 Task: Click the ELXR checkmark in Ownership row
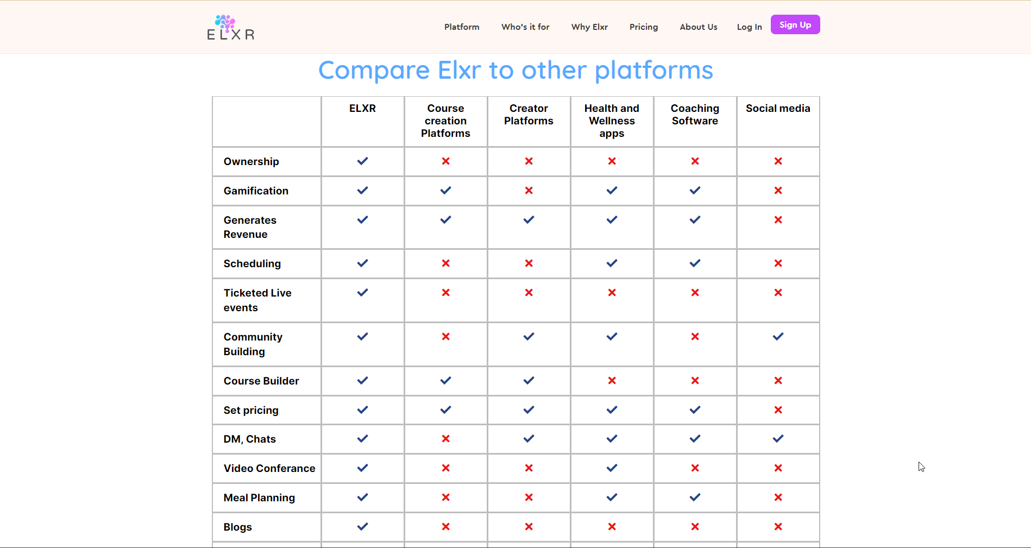(x=362, y=161)
